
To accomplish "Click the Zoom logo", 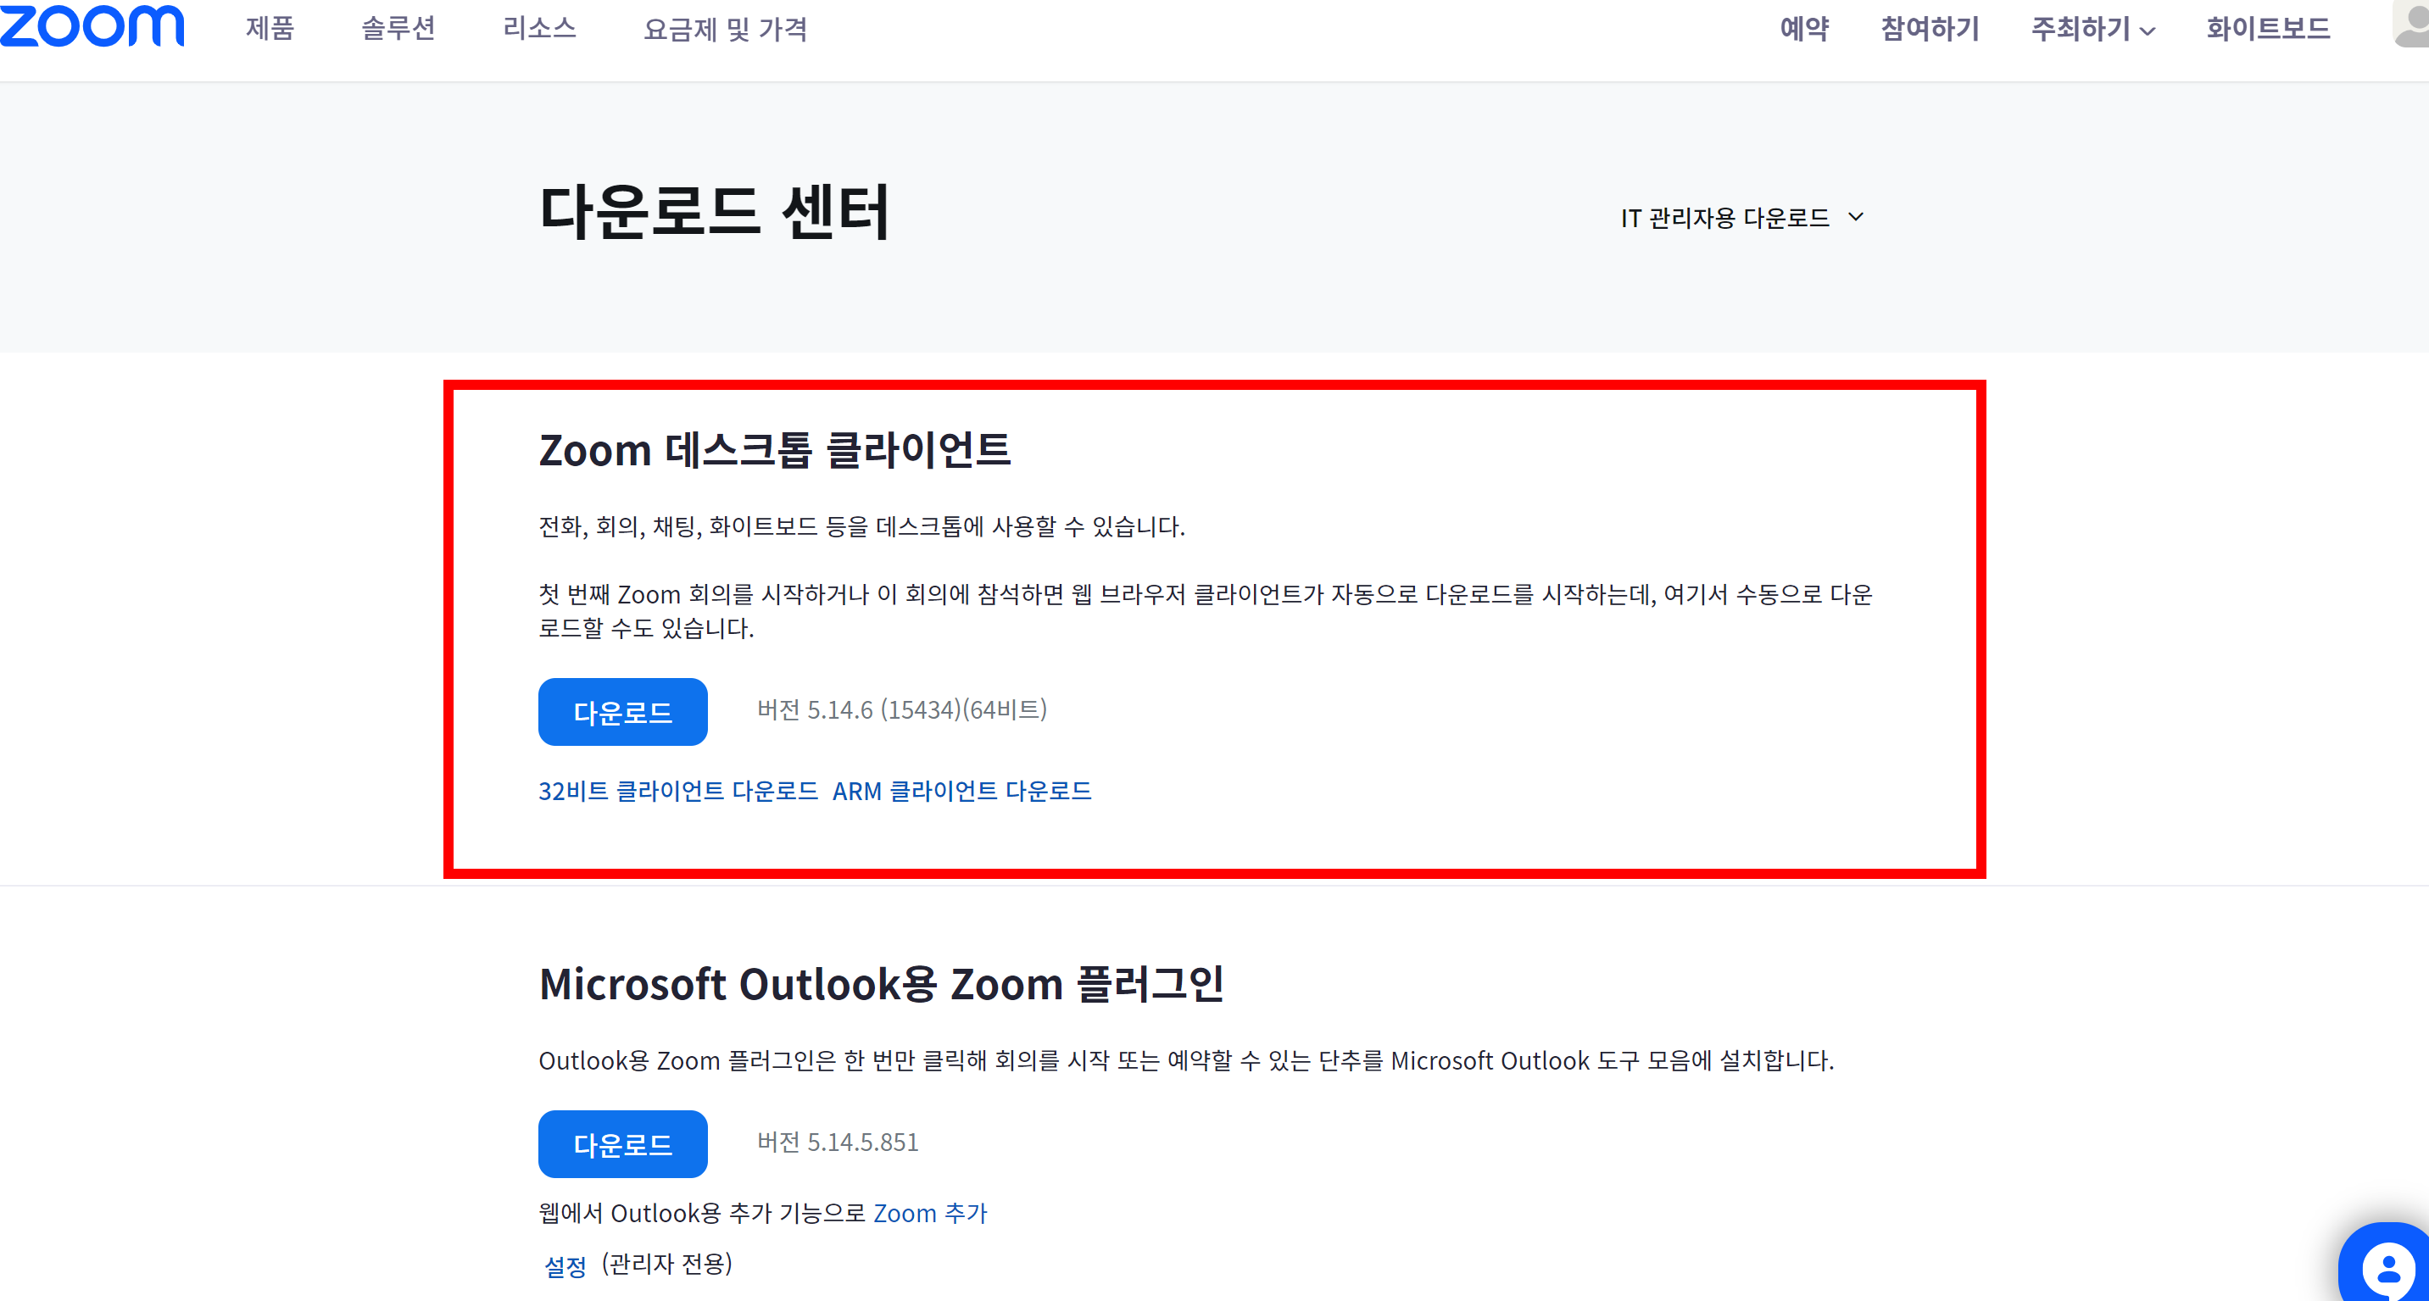I will coord(92,25).
